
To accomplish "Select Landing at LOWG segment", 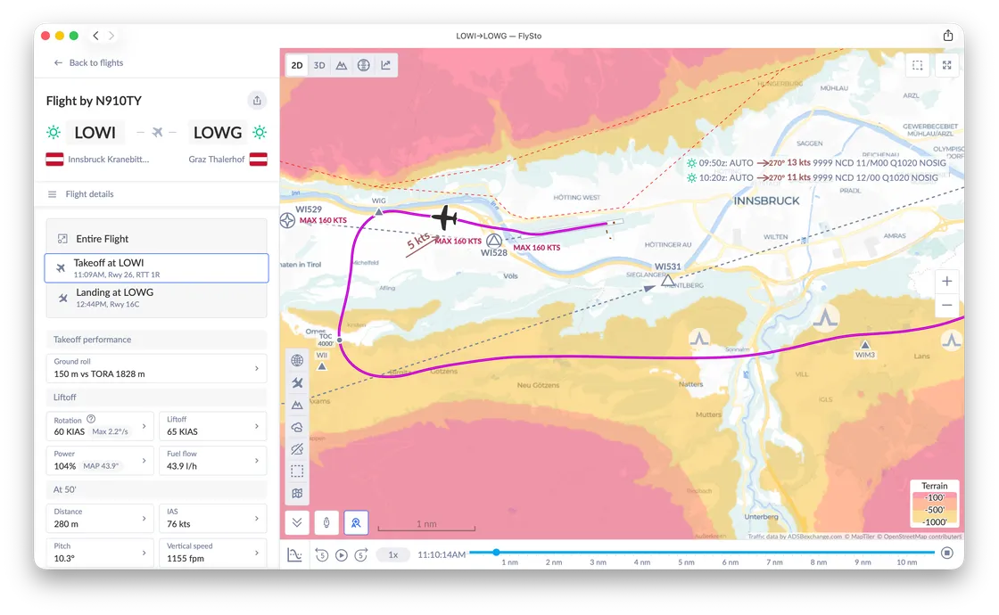I will click(157, 298).
